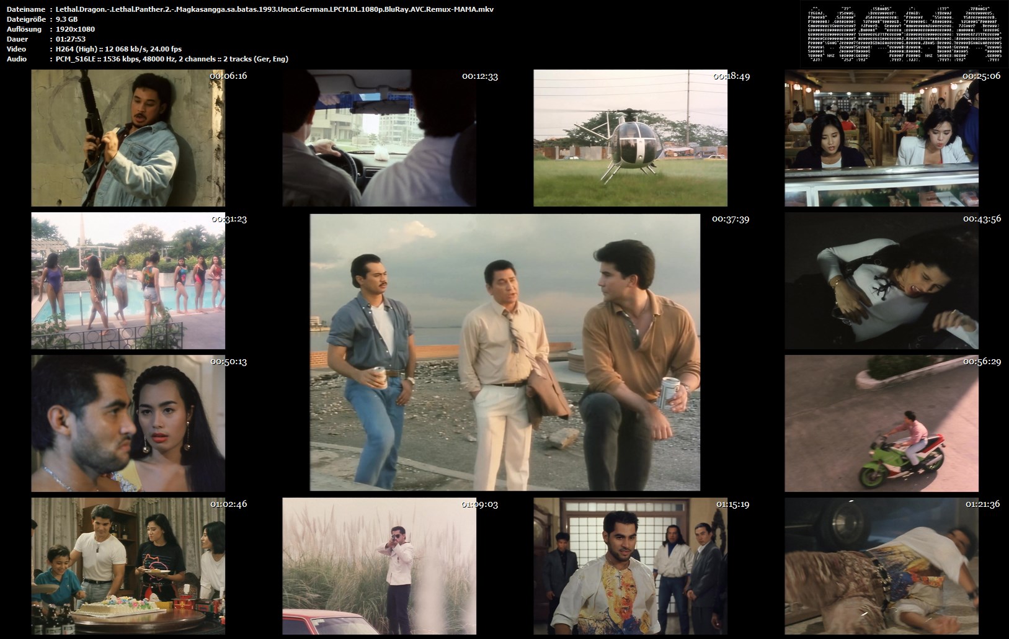1009x639 pixels.
Task: Open the thumbnail of man lying under a car
Action: (881, 566)
